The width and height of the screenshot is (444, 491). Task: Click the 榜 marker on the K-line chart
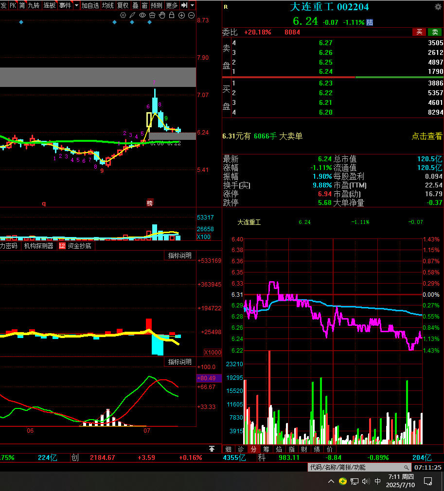point(150,203)
